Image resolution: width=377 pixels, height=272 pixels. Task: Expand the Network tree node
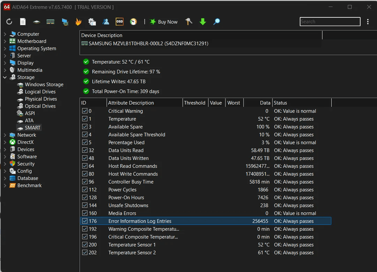click(5, 135)
